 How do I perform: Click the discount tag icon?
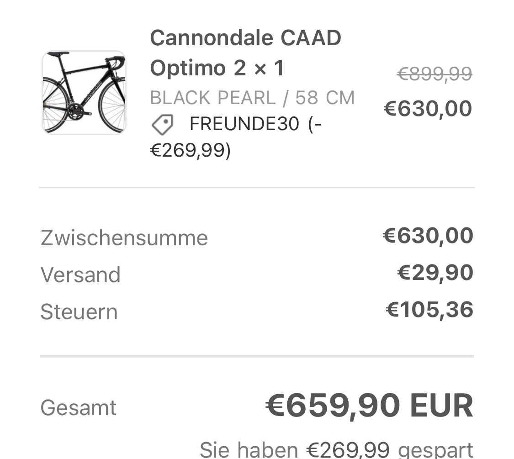pyautogui.click(x=162, y=125)
